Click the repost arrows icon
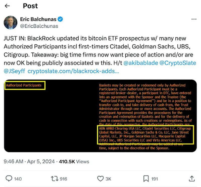Screen dimensions: 201x187 (54, 178)
